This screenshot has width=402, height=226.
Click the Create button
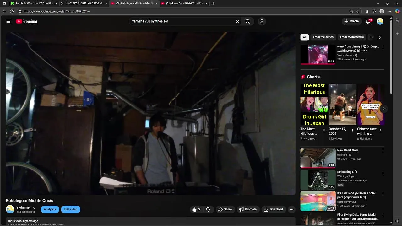click(351, 21)
